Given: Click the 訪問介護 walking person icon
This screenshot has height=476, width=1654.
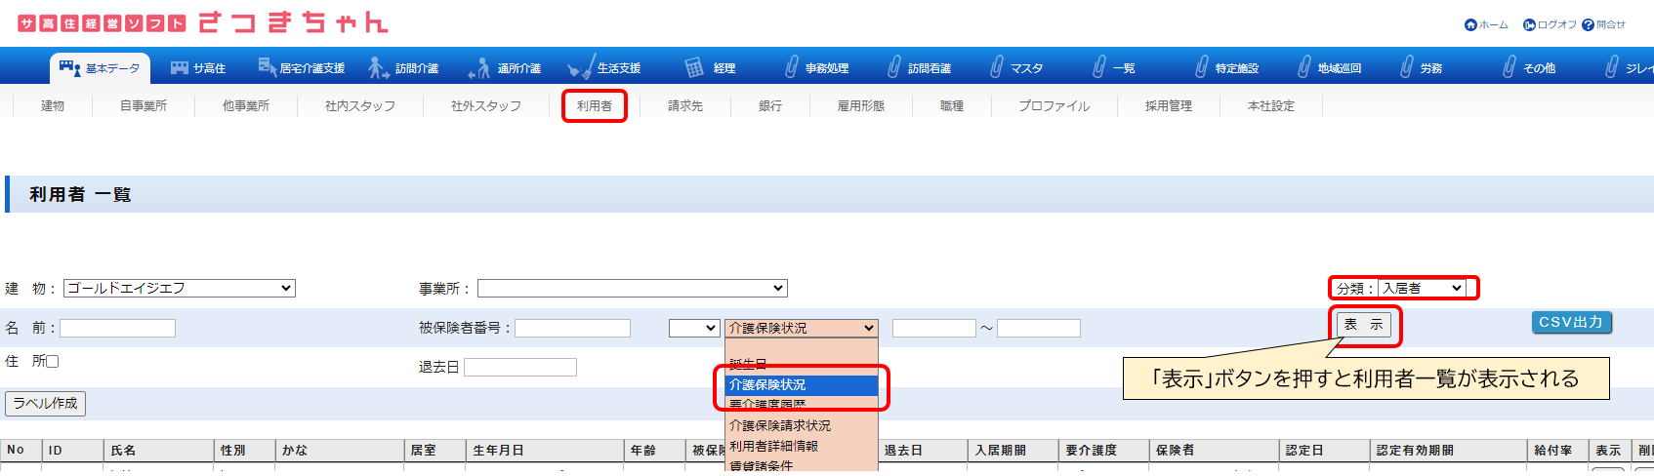Looking at the screenshot, I should click(x=378, y=67).
